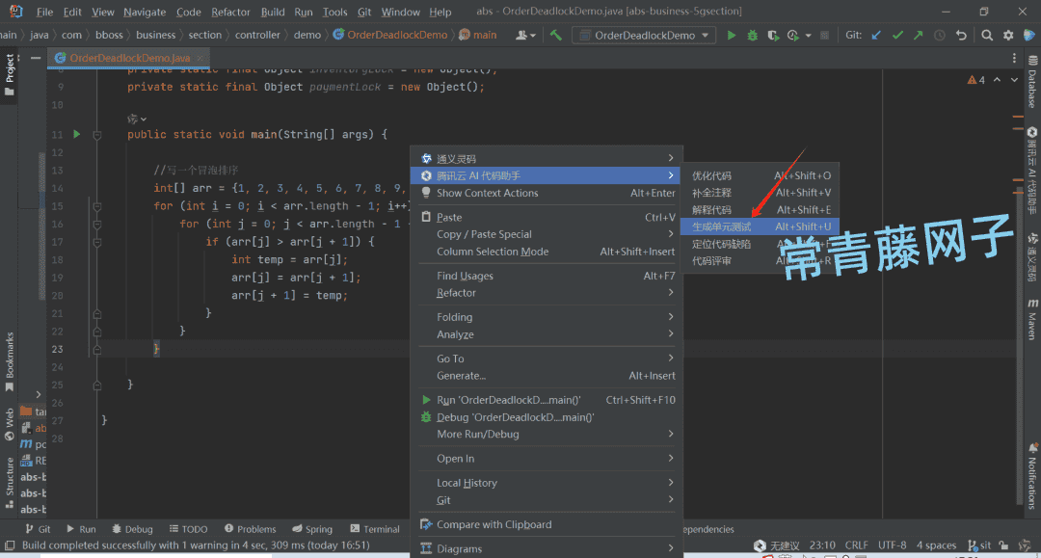Screen dimensions: 1041x558
Task: Open the Web tool window
Action: point(10,425)
